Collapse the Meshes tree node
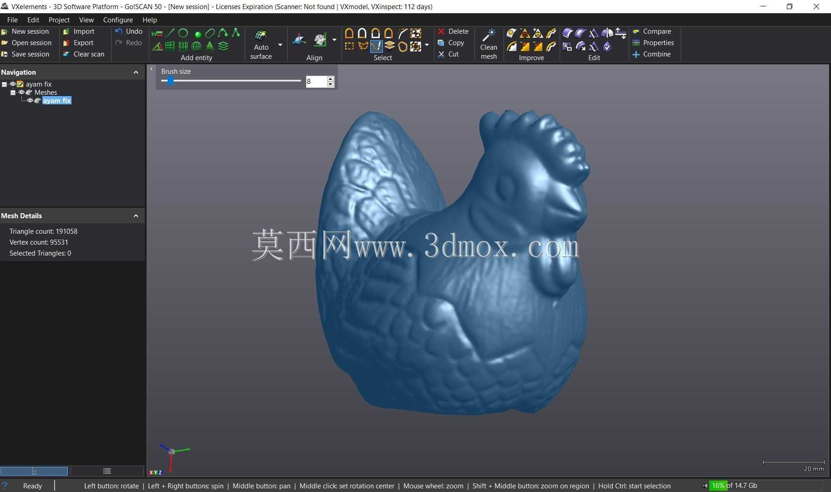 pyautogui.click(x=13, y=92)
